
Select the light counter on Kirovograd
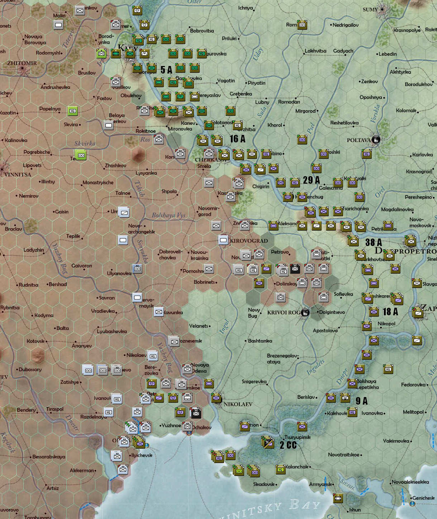pyautogui.click(x=223, y=240)
